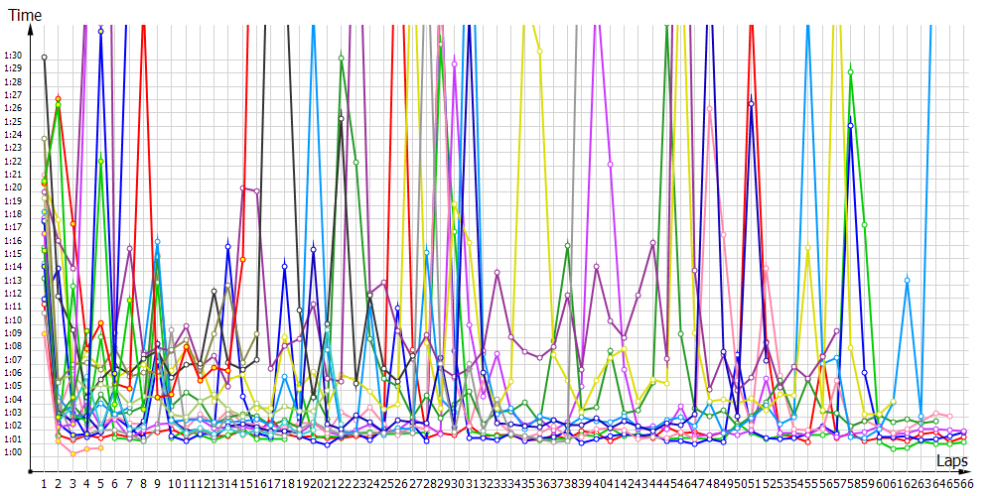Image resolution: width=993 pixels, height=496 pixels.
Task: Select the 1:30 tick on time axis
Action: pyautogui.click(x=12, y=55)
